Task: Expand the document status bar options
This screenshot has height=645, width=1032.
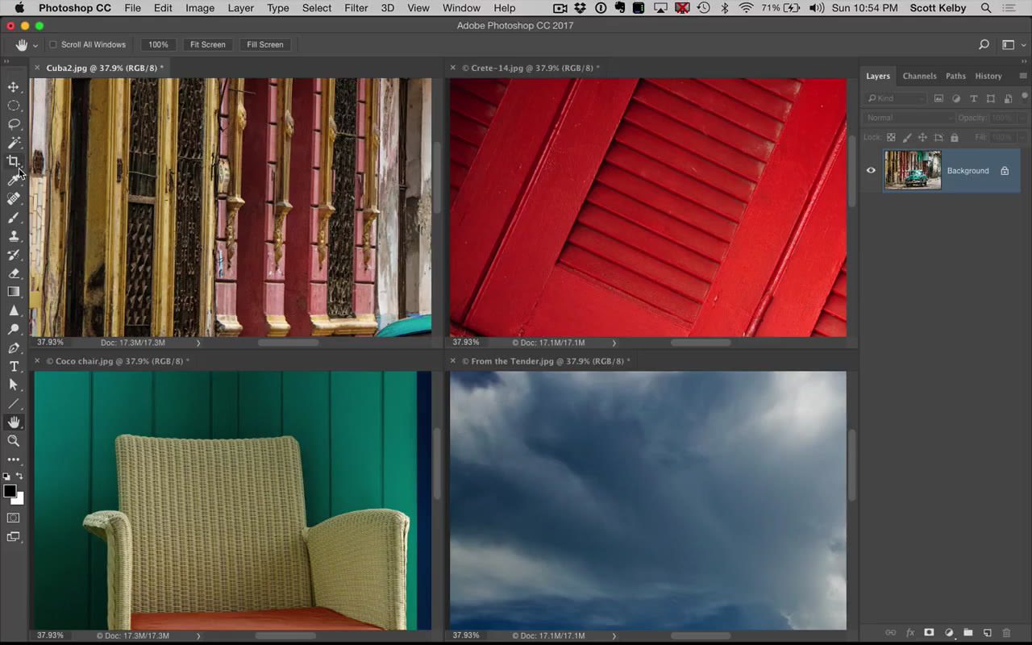Action: [198, 342]
